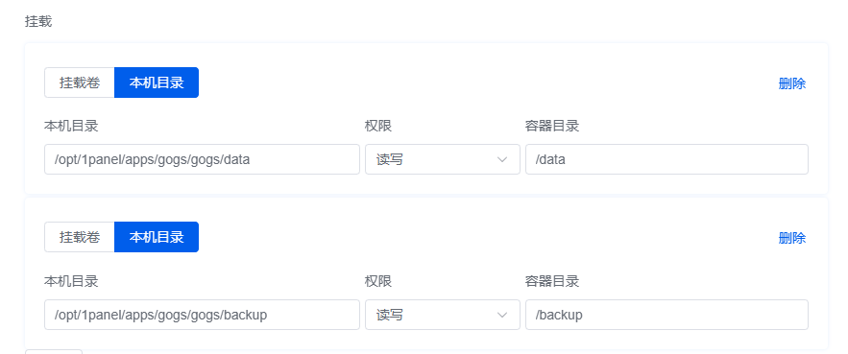Click 删除 to remove the /data mount
The image size is (848, 354).
[x=792, y=83]
